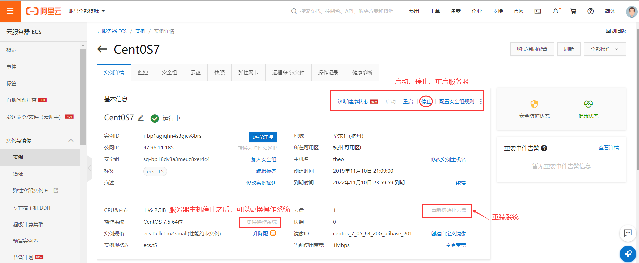Screen dimensions: 639x263
Task: Go back using the left arrow
Action: coord(102,49)
